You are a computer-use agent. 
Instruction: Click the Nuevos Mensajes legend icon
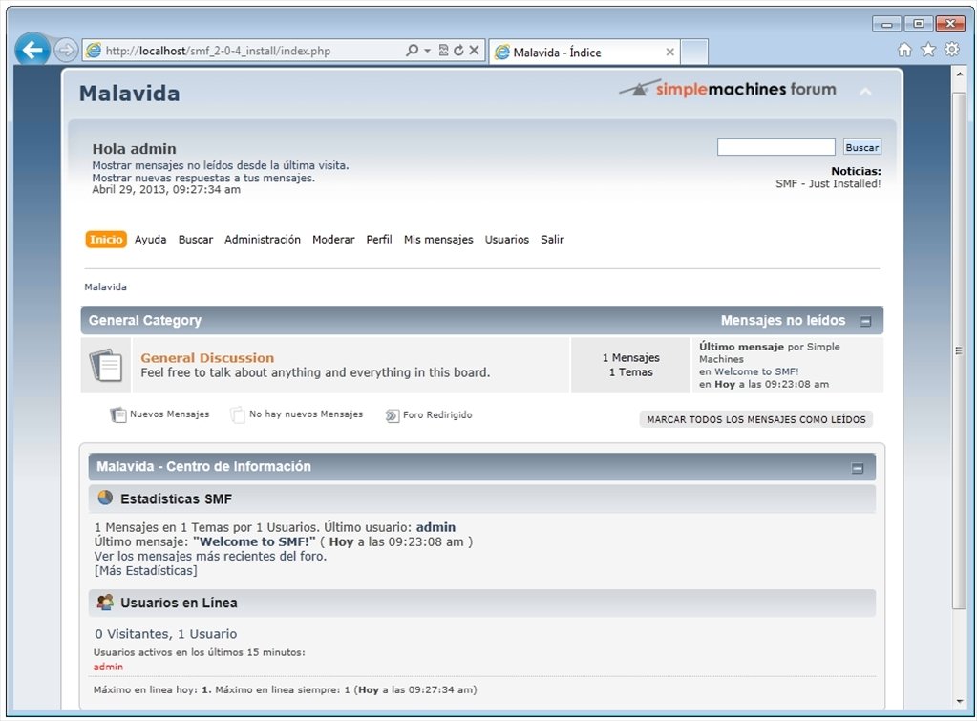tap(117, 415)
